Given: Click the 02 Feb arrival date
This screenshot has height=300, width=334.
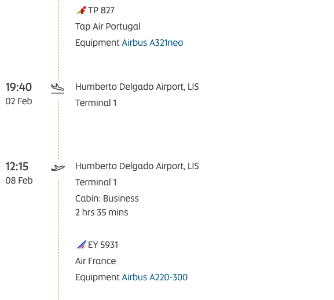Looking at the screenshot, I should (x=19, y=101).
